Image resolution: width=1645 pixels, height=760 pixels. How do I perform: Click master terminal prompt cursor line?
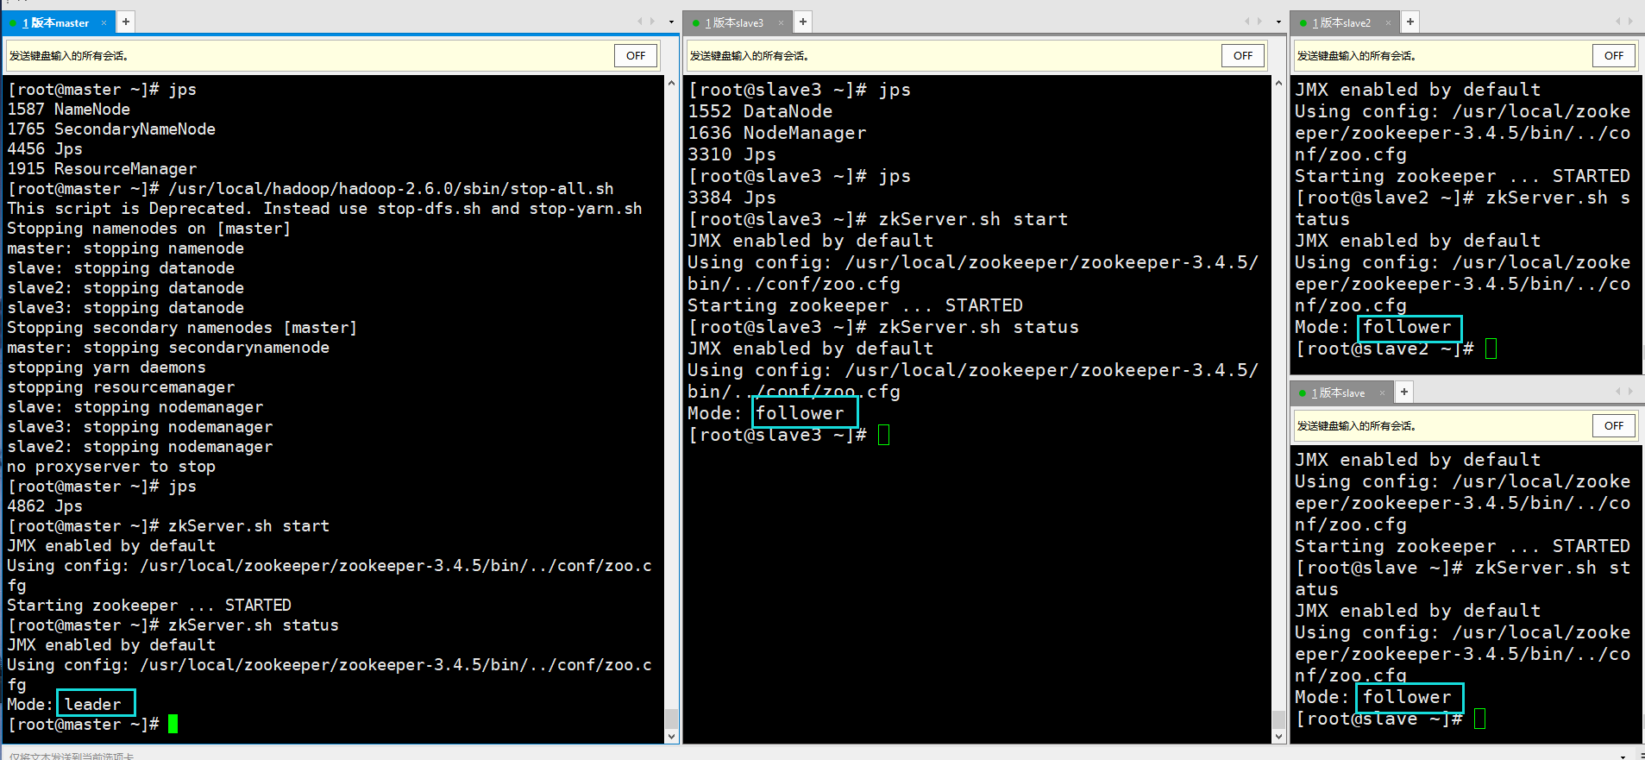click(x=92, y=725)
